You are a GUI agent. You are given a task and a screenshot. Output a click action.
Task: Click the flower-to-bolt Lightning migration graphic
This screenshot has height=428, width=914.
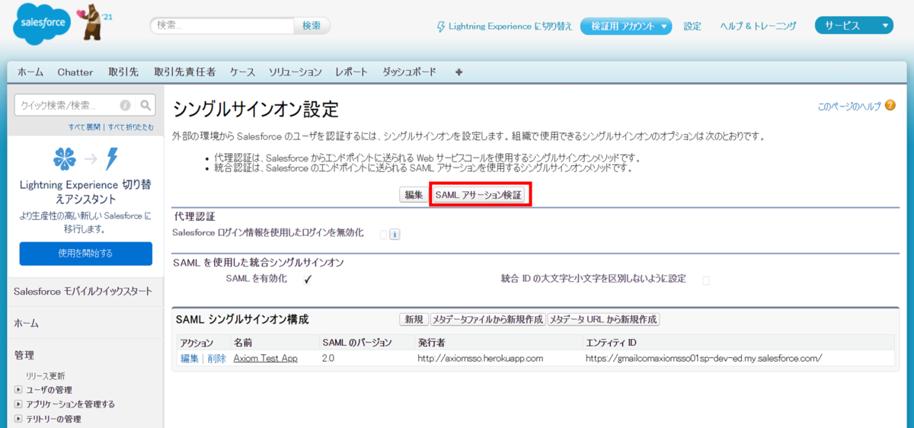point(86,159)
